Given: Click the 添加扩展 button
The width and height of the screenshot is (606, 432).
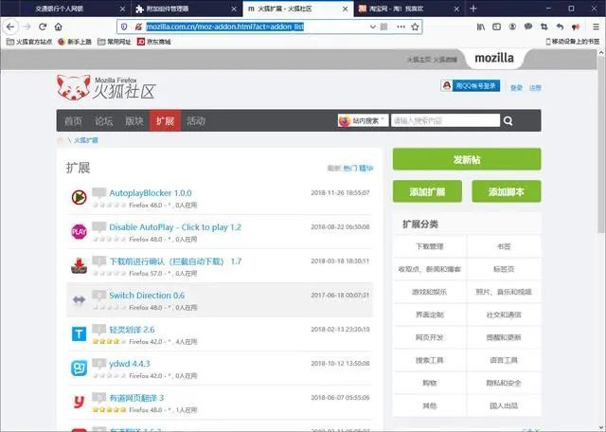Looking at the screenshot, I should click(x=427, y=191).
